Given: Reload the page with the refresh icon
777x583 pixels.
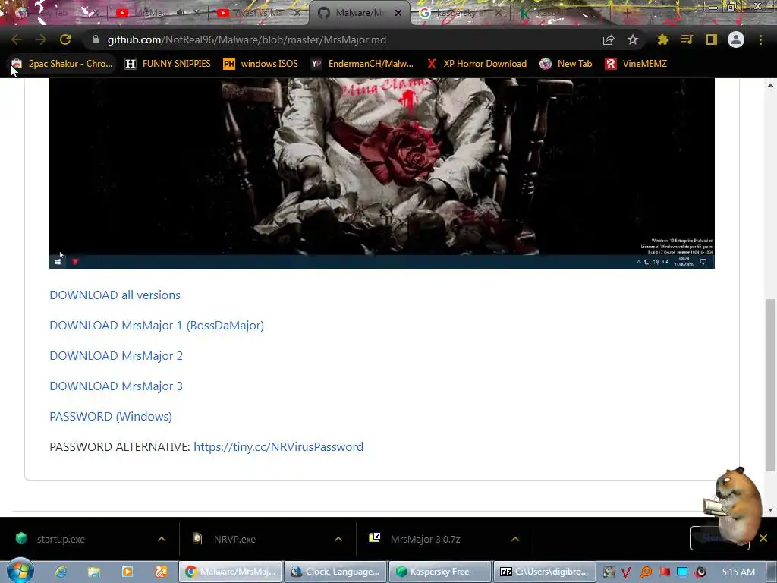Looking at the screenshot, I should point(65,39).
